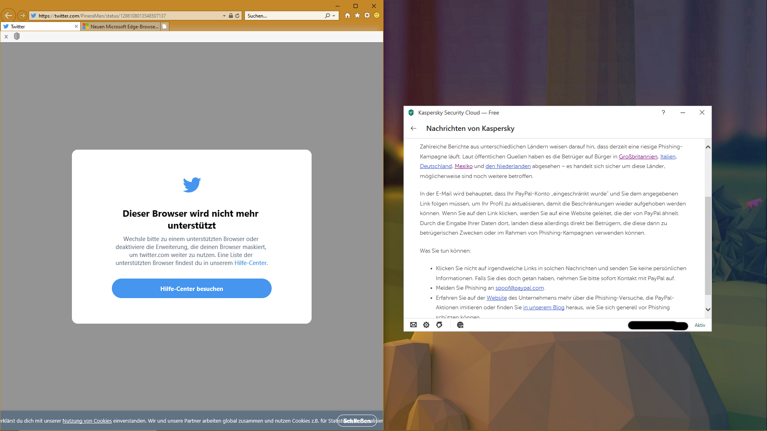Close the Twitter tab
The width and height of the screenshot is (767, 431).
coord(76,26)
